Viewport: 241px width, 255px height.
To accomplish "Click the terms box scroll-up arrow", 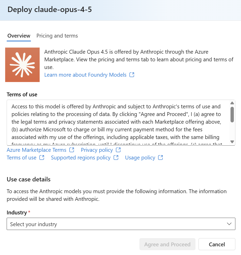I will click(232, 103).
